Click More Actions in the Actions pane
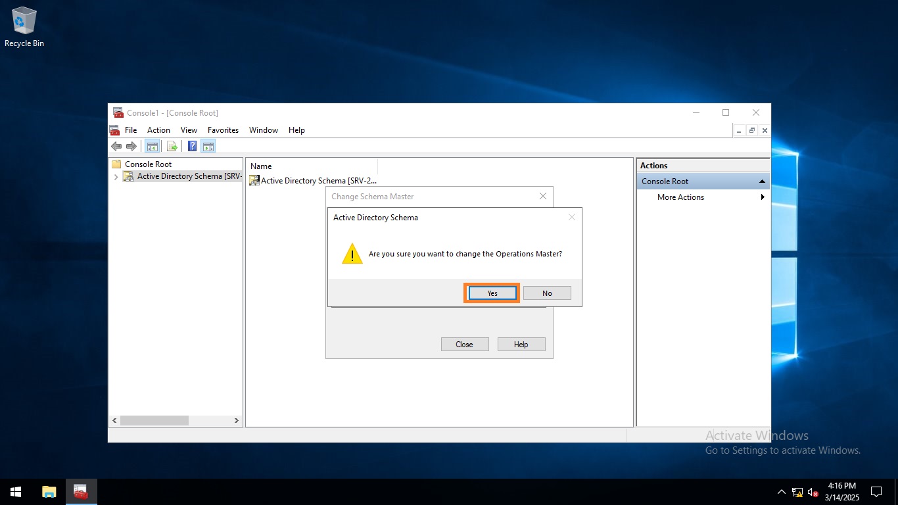The height and width of the screenshot is (505, 898). point(680,197)
